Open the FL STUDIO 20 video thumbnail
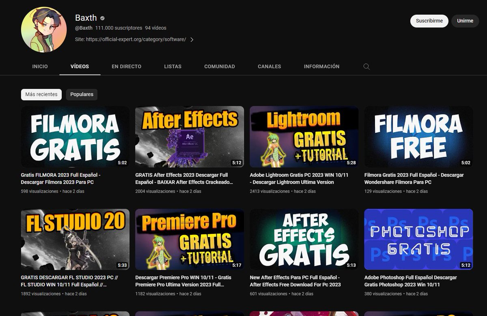 click(x=75, y=239)
